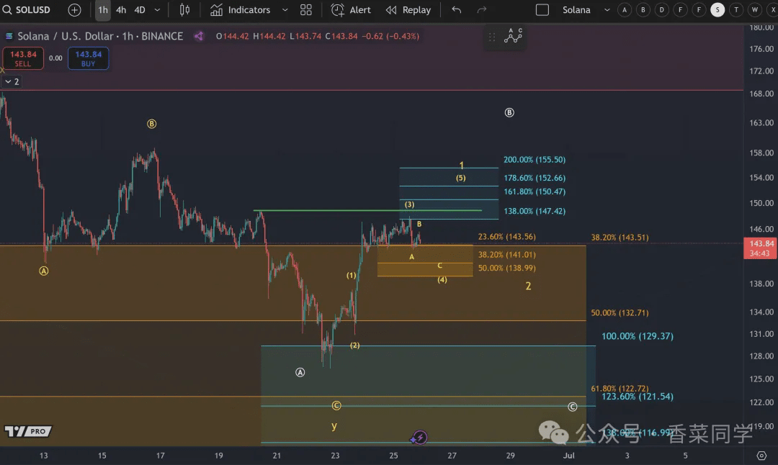Viewport: 778px width, 465px height.
Task: Click the 50.00% (138.99) retracement label
Action: [506, 268]
